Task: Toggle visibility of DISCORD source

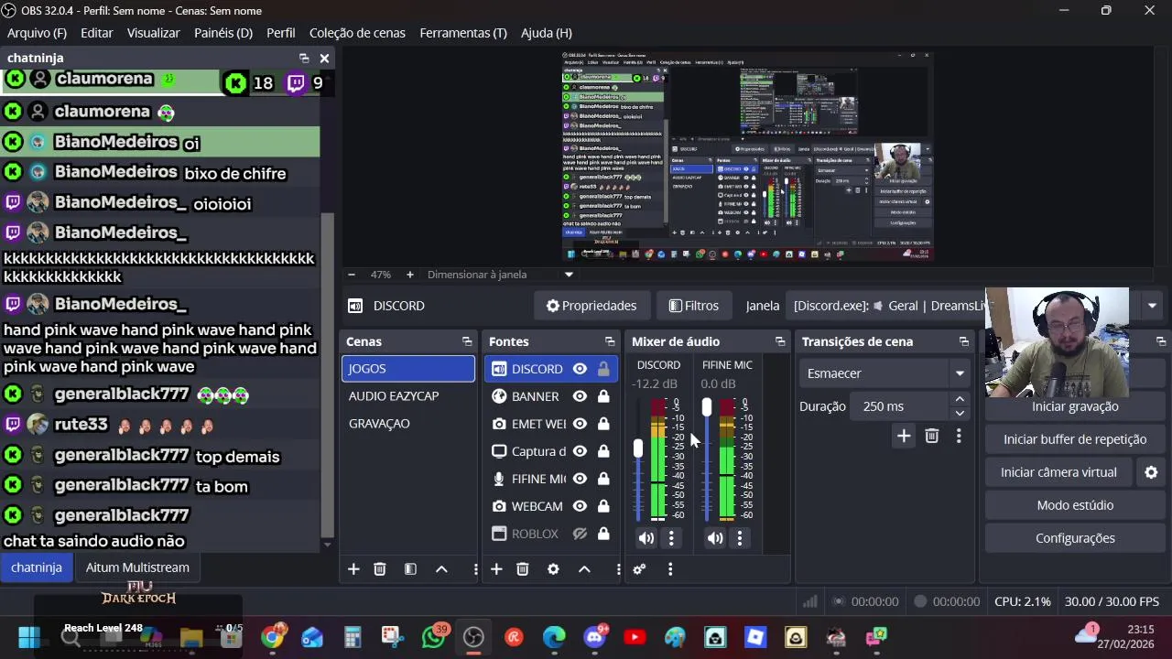Action: click(580, 369)
